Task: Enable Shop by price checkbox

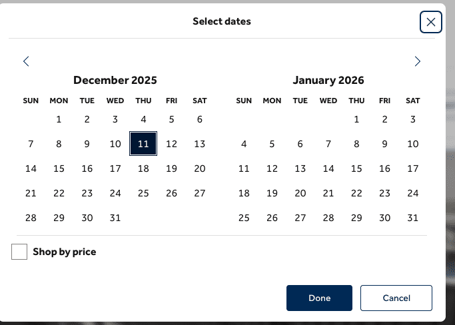Action: [x=19, y=252]
